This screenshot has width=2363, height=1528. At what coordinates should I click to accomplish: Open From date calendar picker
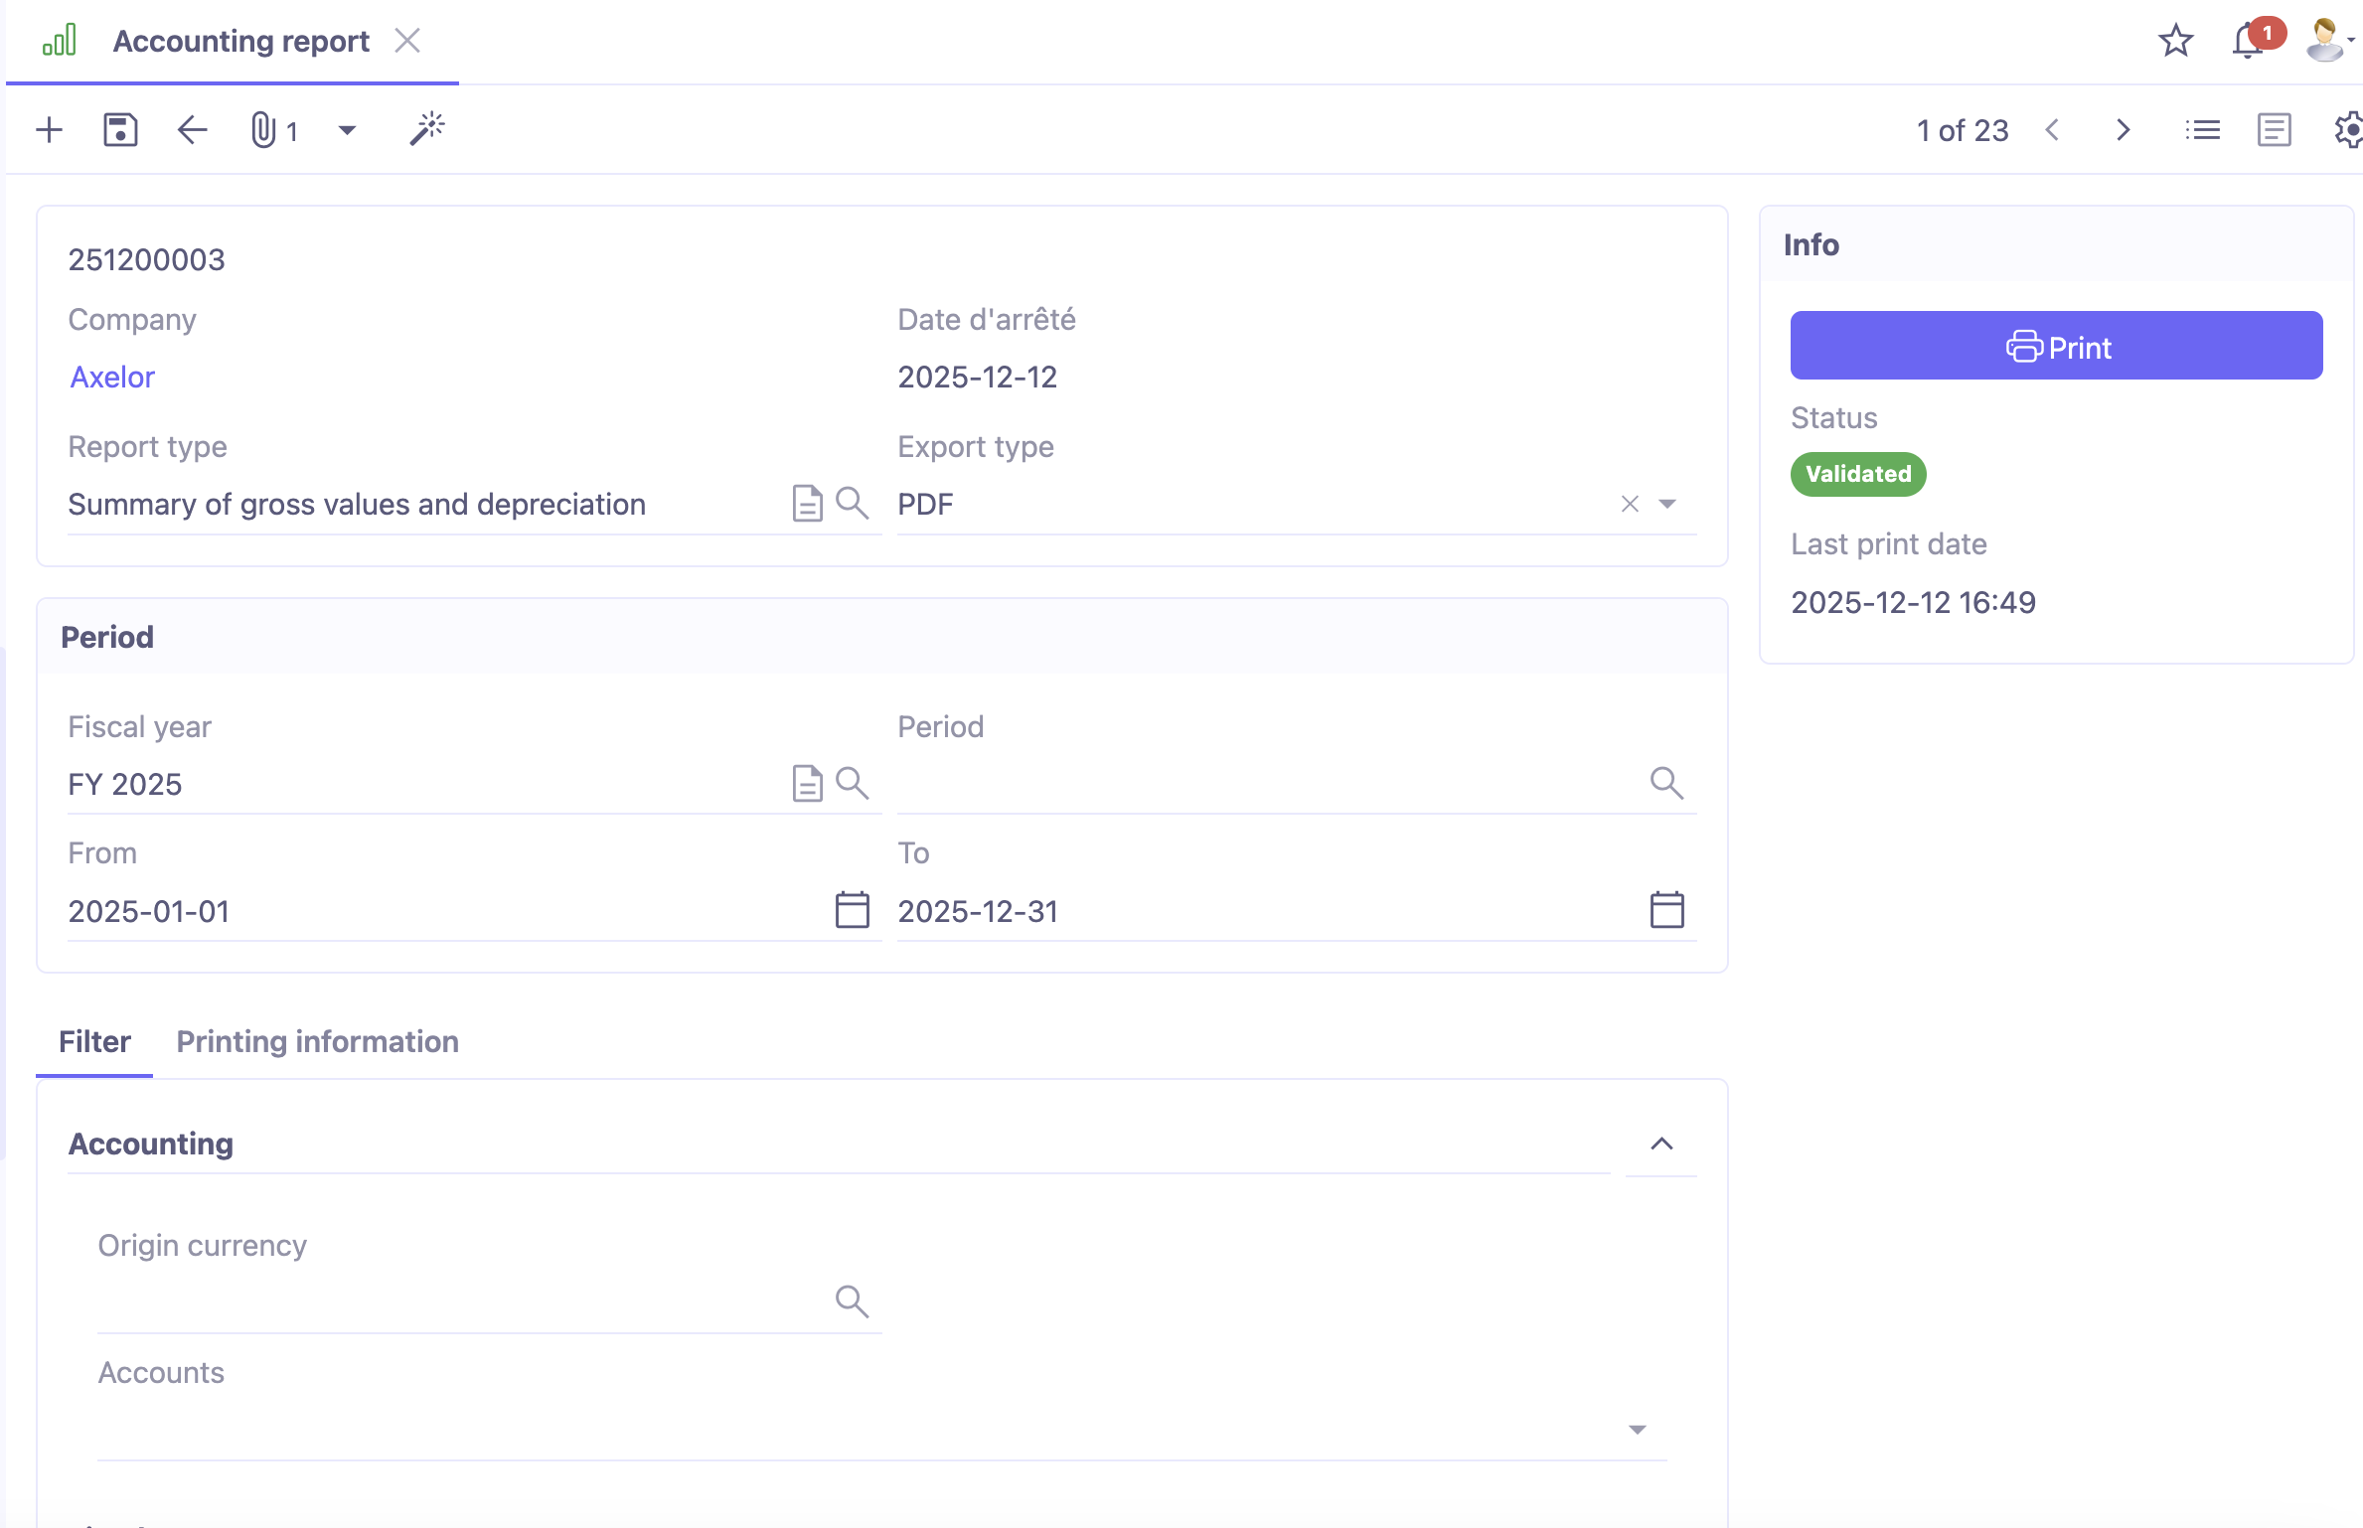click(852, 910)
